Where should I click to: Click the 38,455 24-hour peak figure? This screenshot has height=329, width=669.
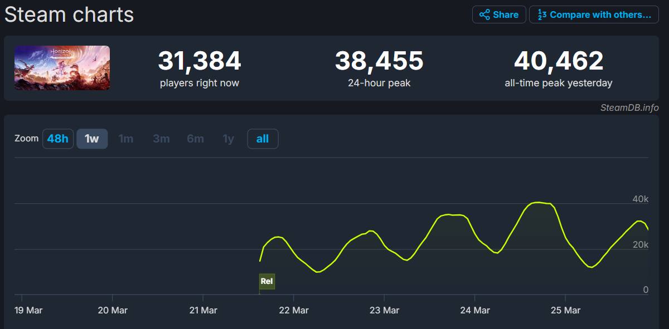(379, 61)
